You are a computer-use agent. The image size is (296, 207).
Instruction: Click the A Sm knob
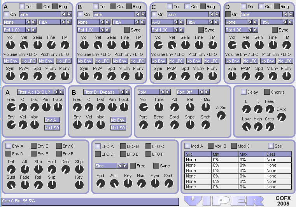221,115
